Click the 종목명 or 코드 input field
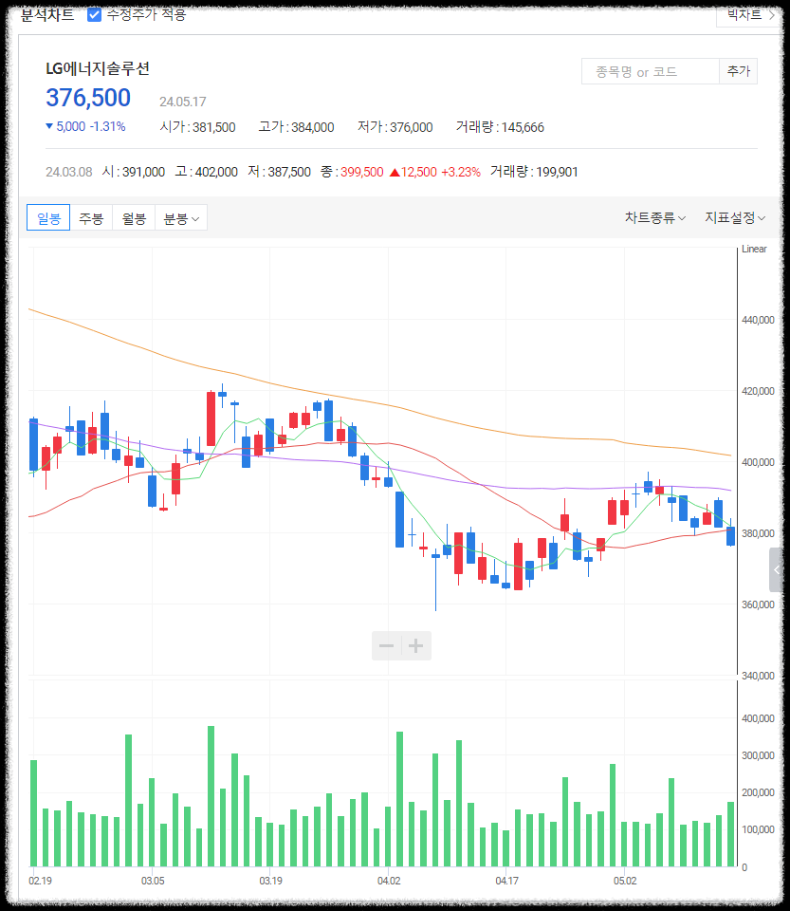 [x=650, y=71]
